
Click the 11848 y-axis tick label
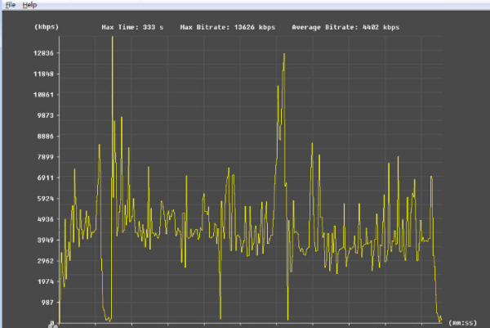point(43,74)
